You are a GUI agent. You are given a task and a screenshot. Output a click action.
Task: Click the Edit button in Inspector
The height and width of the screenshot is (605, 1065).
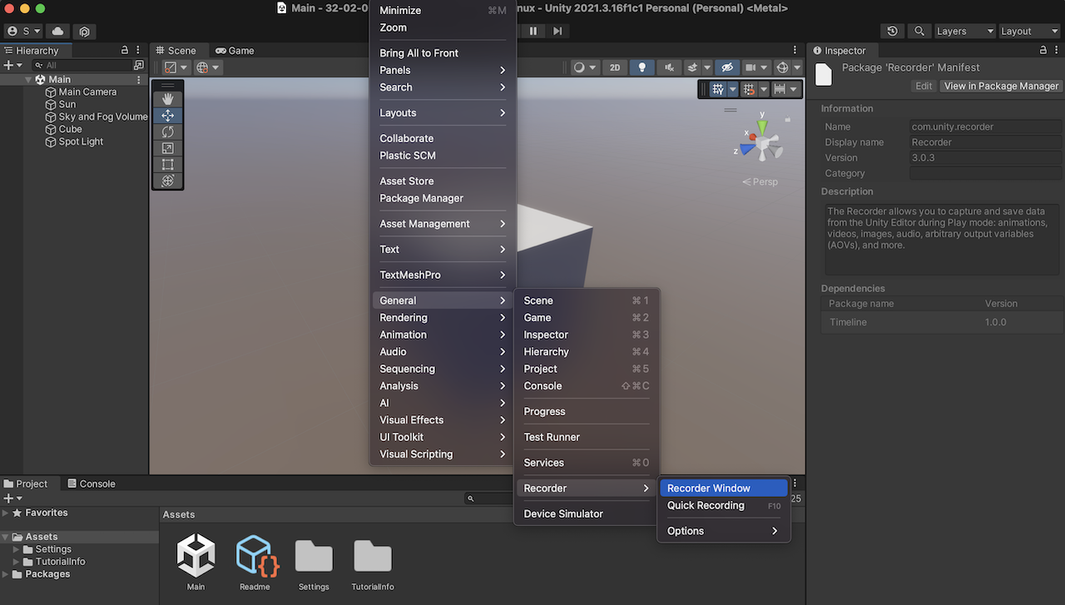(924, 86)
